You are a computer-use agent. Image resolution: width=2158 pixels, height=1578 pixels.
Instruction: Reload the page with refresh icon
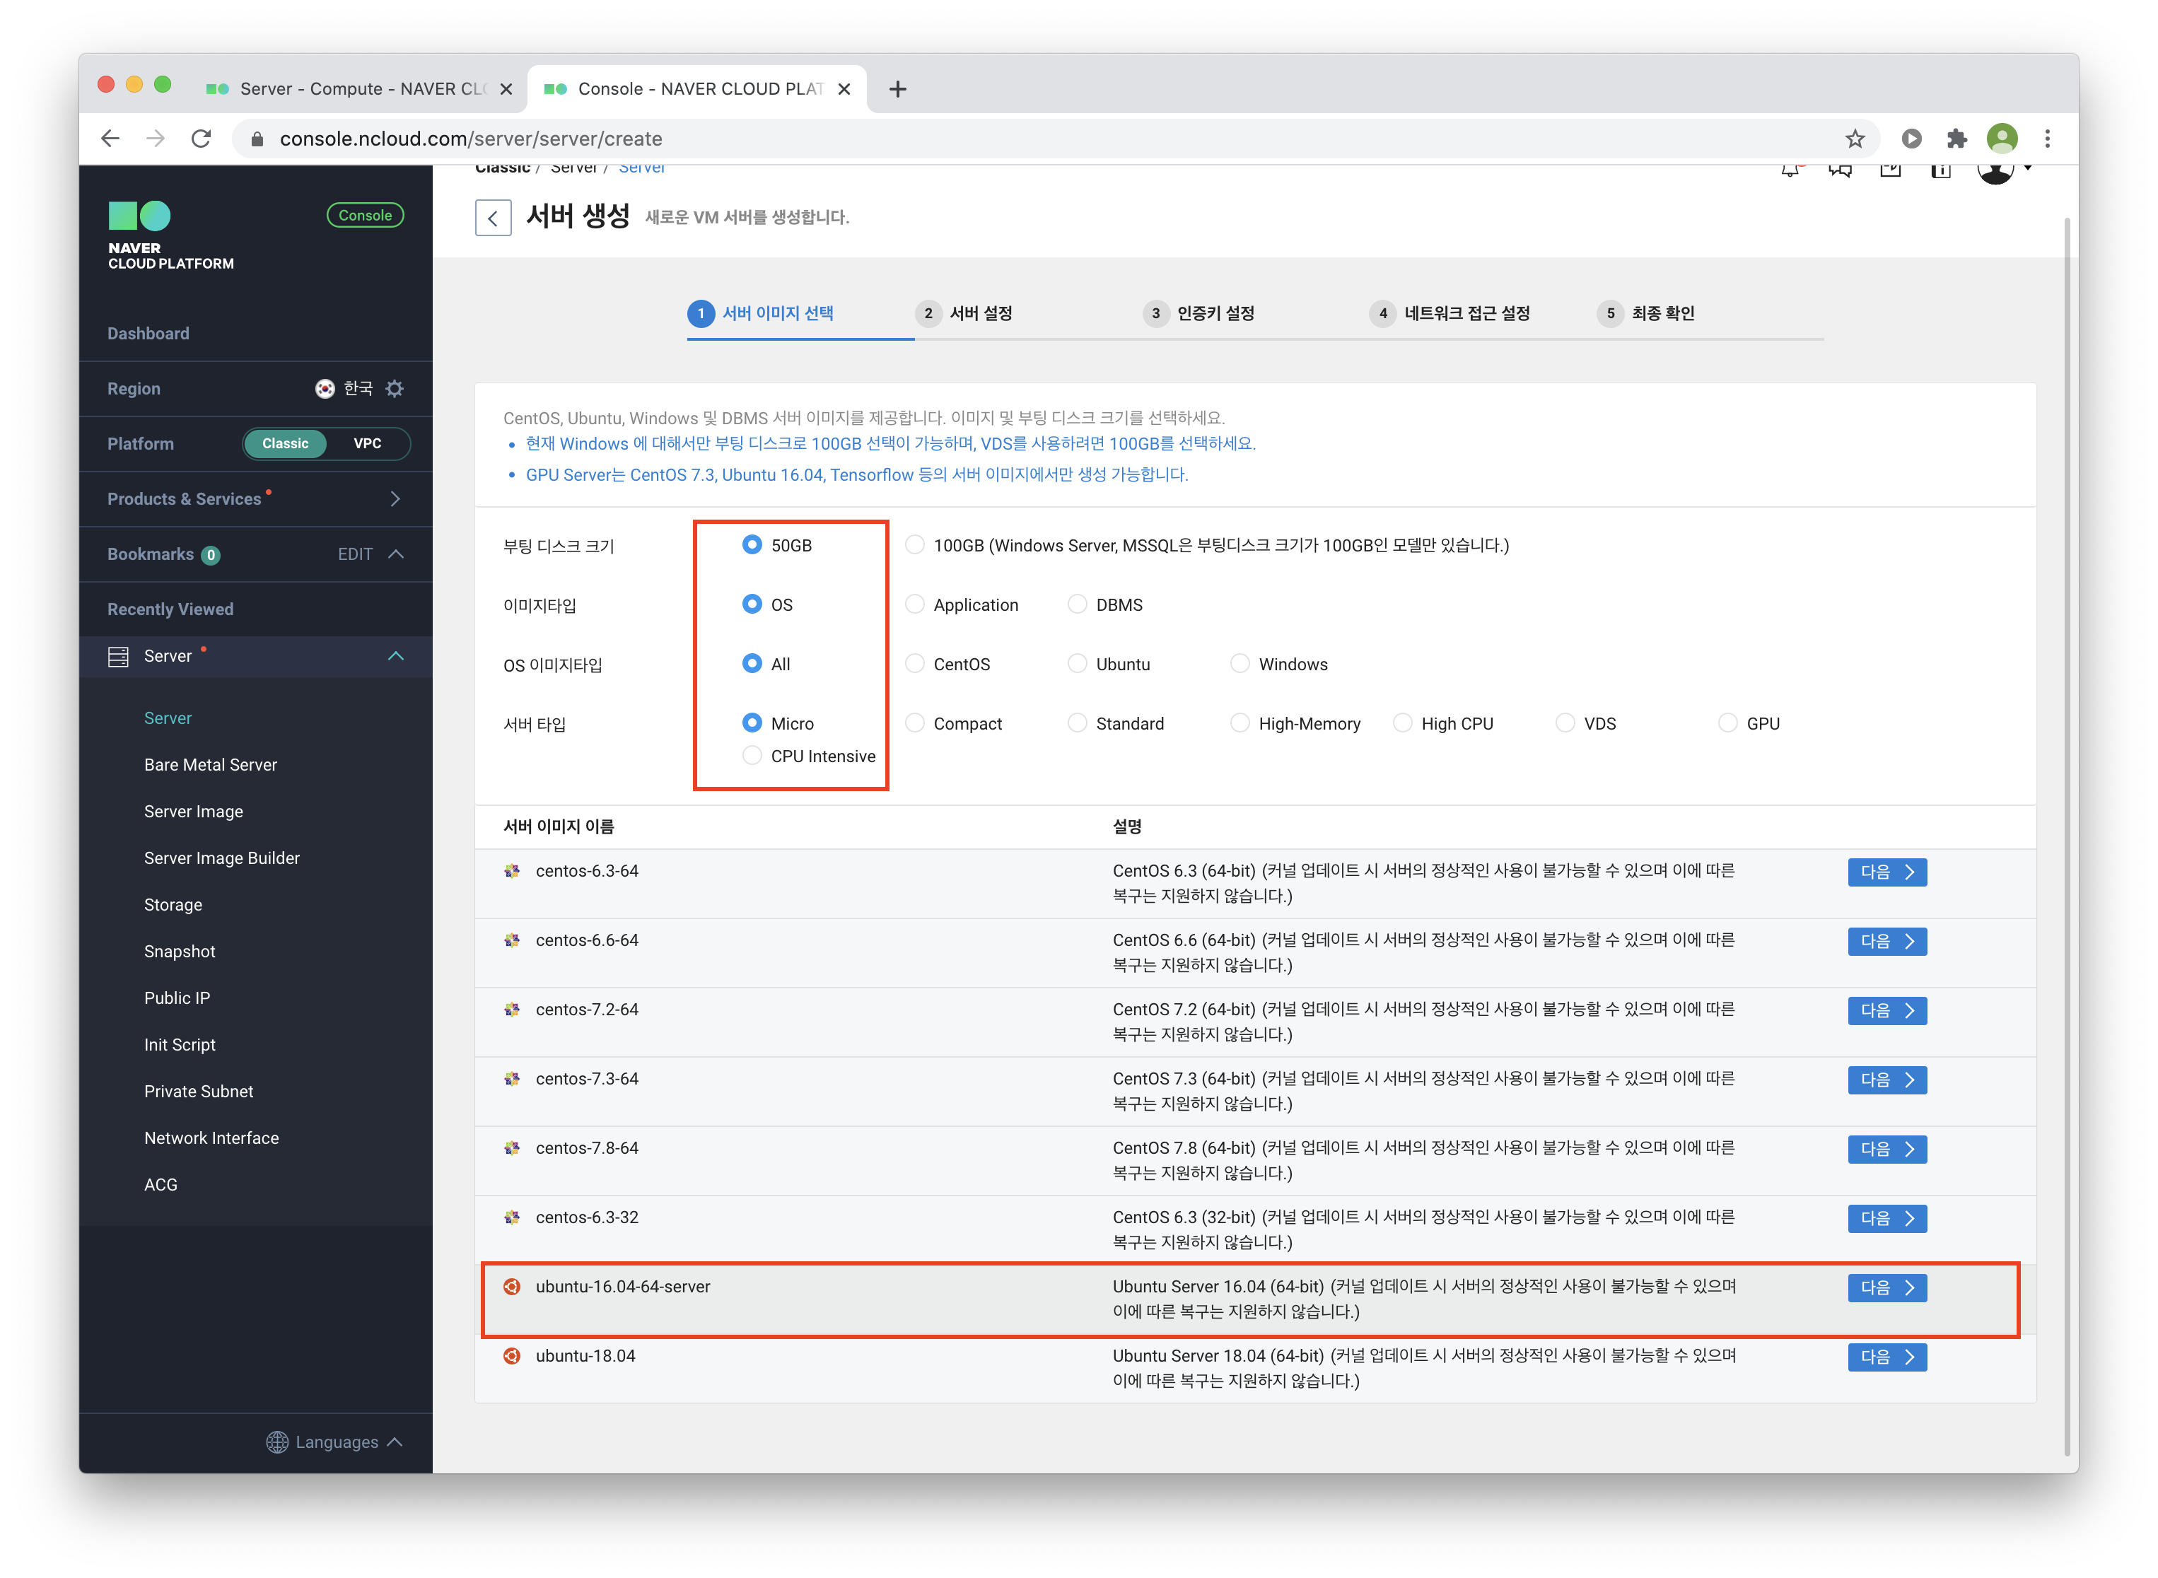point(201,139)
